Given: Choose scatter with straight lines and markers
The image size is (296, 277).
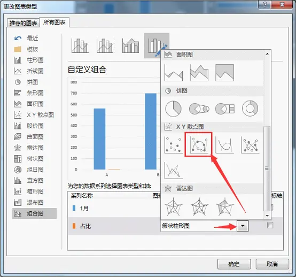Looking at the screenshot, I should 250,145.
